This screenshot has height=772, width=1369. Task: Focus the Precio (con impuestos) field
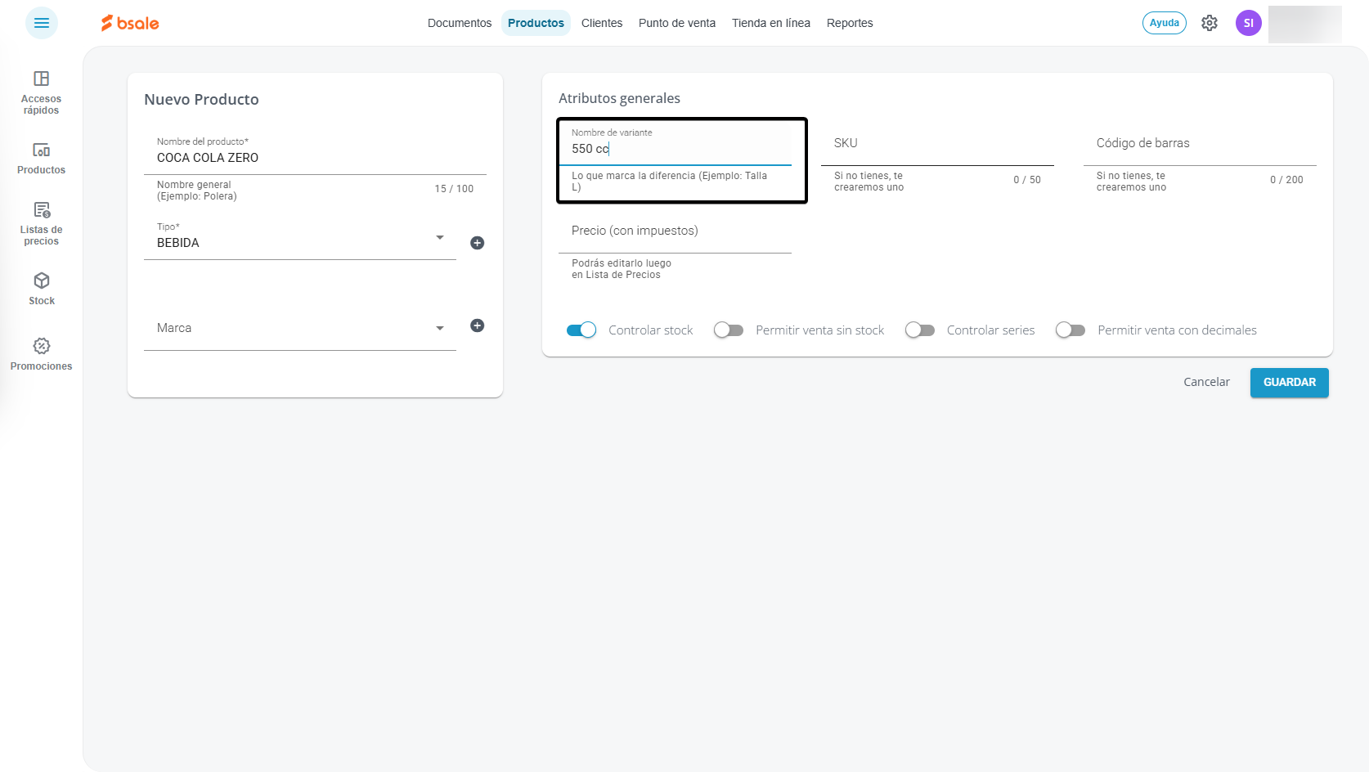pos(675,231)
